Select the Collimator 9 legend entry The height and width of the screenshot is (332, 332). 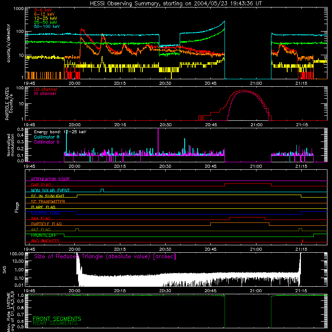click(46, 142)
